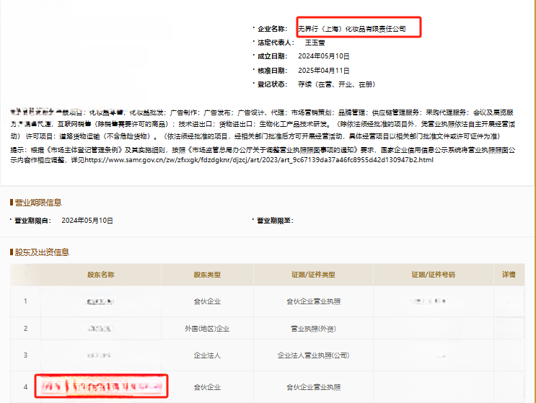Click row 4 shareholder type 合伙企业

click(207, 387)
